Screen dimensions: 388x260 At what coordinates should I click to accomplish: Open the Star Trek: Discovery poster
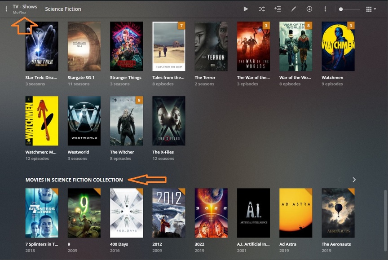(42, 46)
